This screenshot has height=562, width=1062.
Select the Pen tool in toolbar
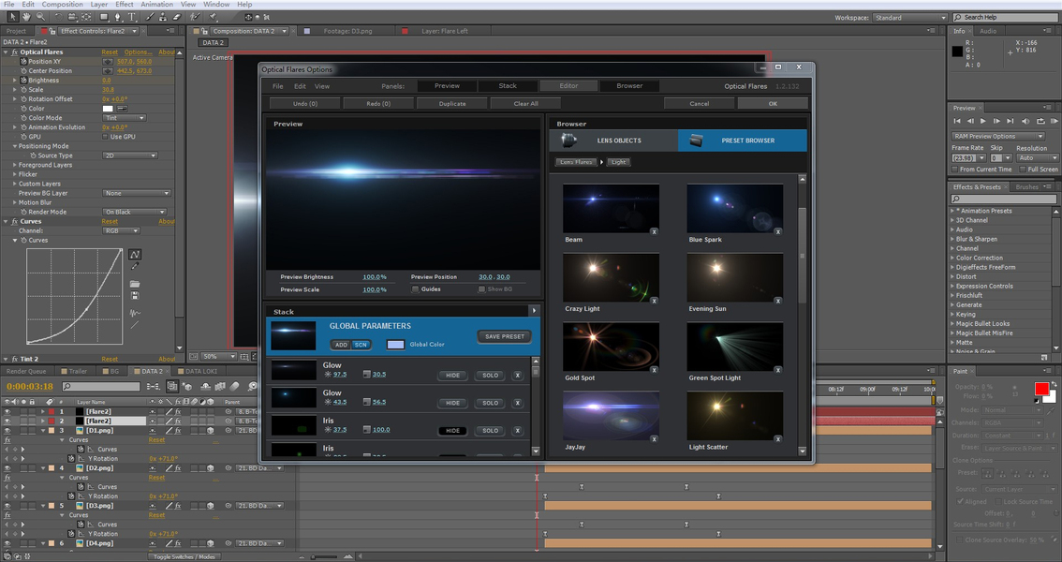(118, 17)
